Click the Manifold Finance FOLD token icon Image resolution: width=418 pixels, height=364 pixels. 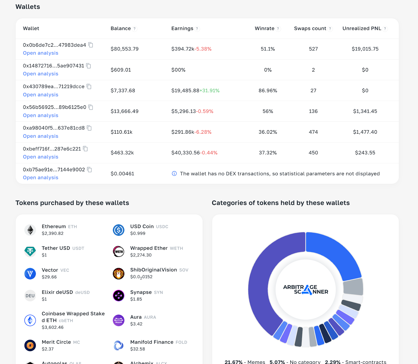(119, 345)
